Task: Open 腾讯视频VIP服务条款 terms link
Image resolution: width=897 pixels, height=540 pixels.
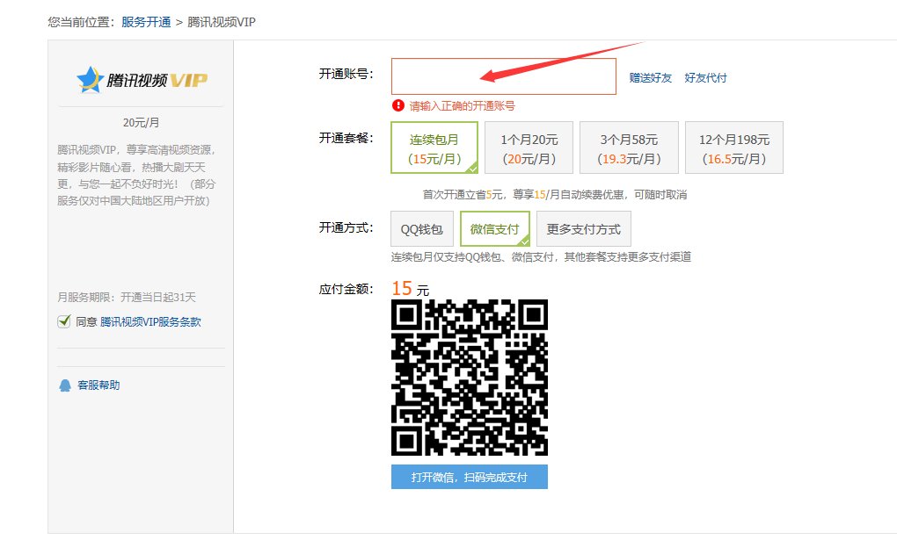Action: (150, 322)
